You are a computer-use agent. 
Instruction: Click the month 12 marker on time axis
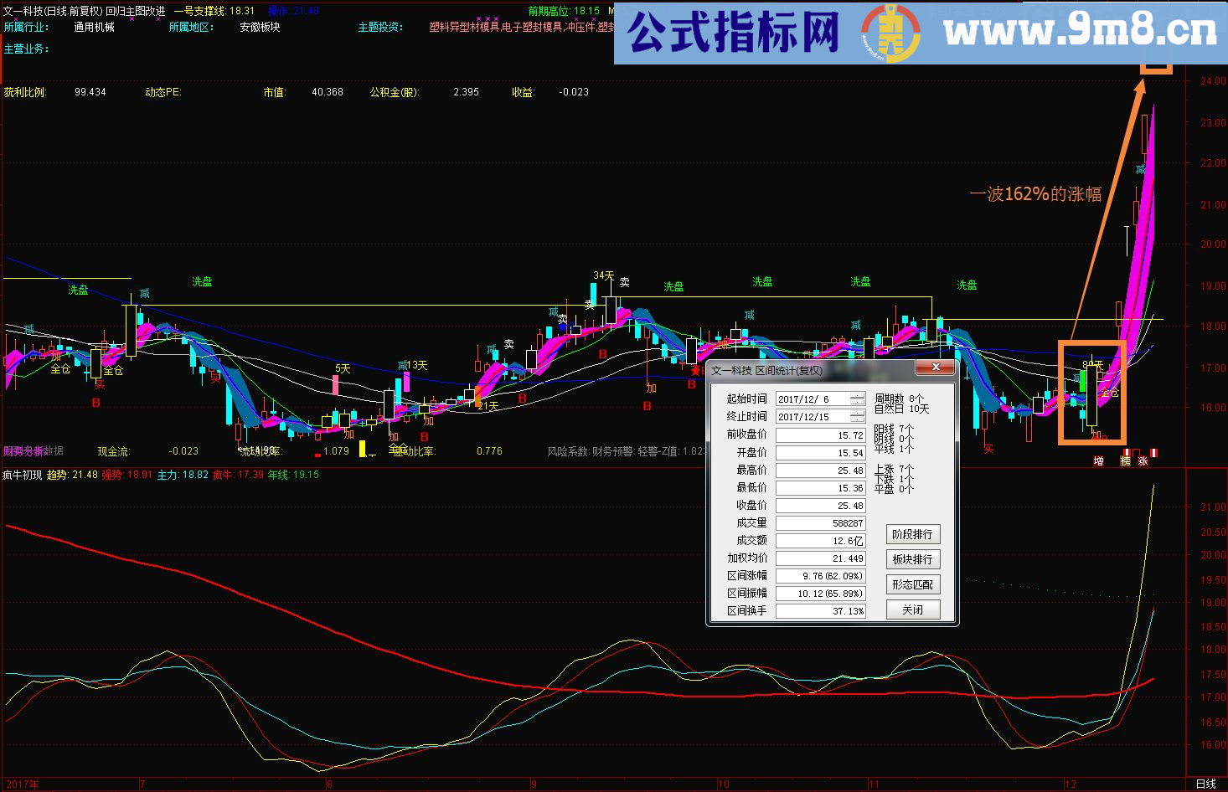click(x=1070, y=784)
